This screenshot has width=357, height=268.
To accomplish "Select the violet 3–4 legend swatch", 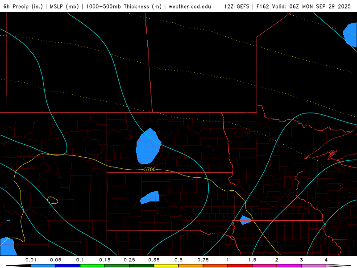I will [x=314, y=266].
